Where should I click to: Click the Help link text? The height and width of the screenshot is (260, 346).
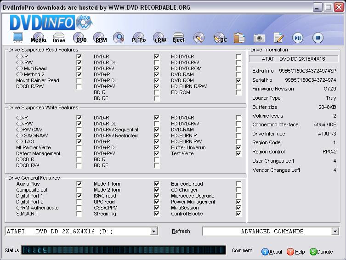[x=300, y=252]
